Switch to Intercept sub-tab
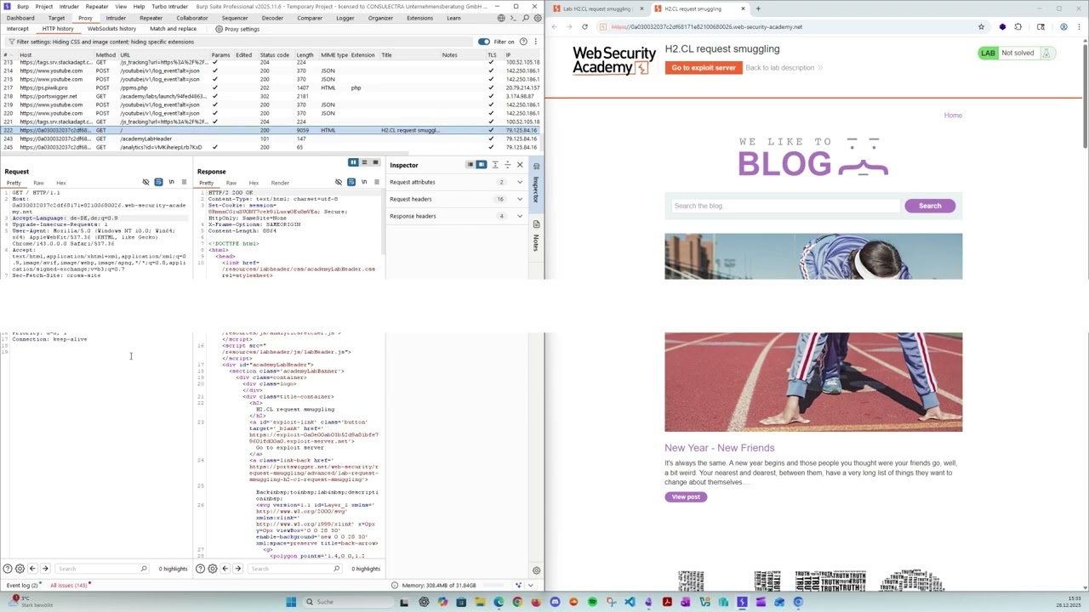Screen dimensions: 1089x612 pyautogui.click(x=18, y=29)
